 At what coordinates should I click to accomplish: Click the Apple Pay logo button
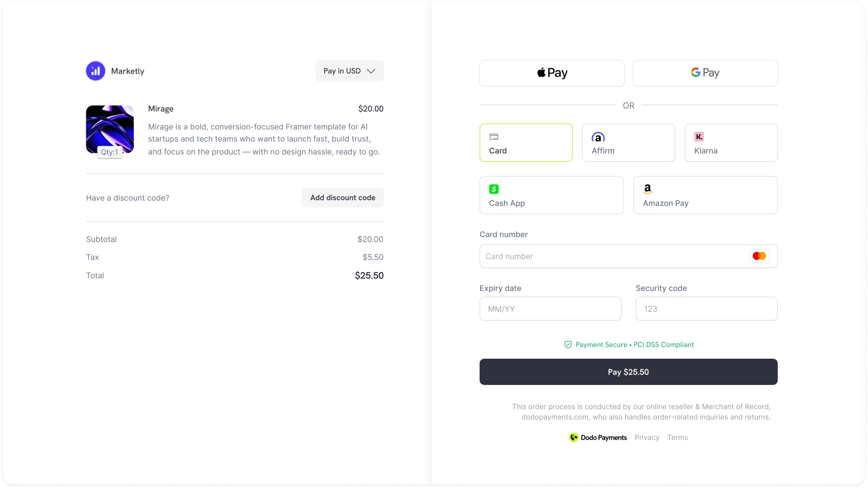tap(551, 72)
